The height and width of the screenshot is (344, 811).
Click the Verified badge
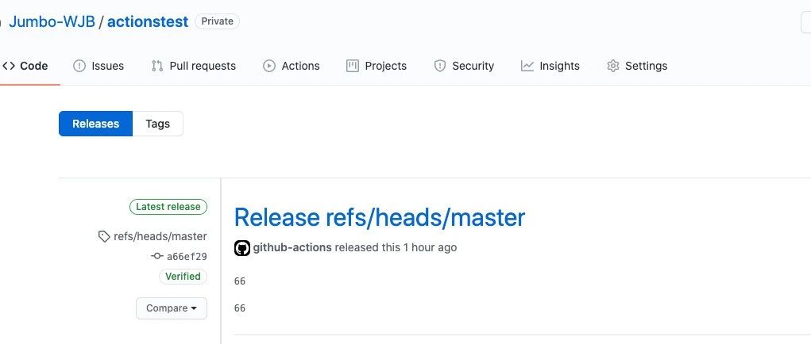click(183, 277)
